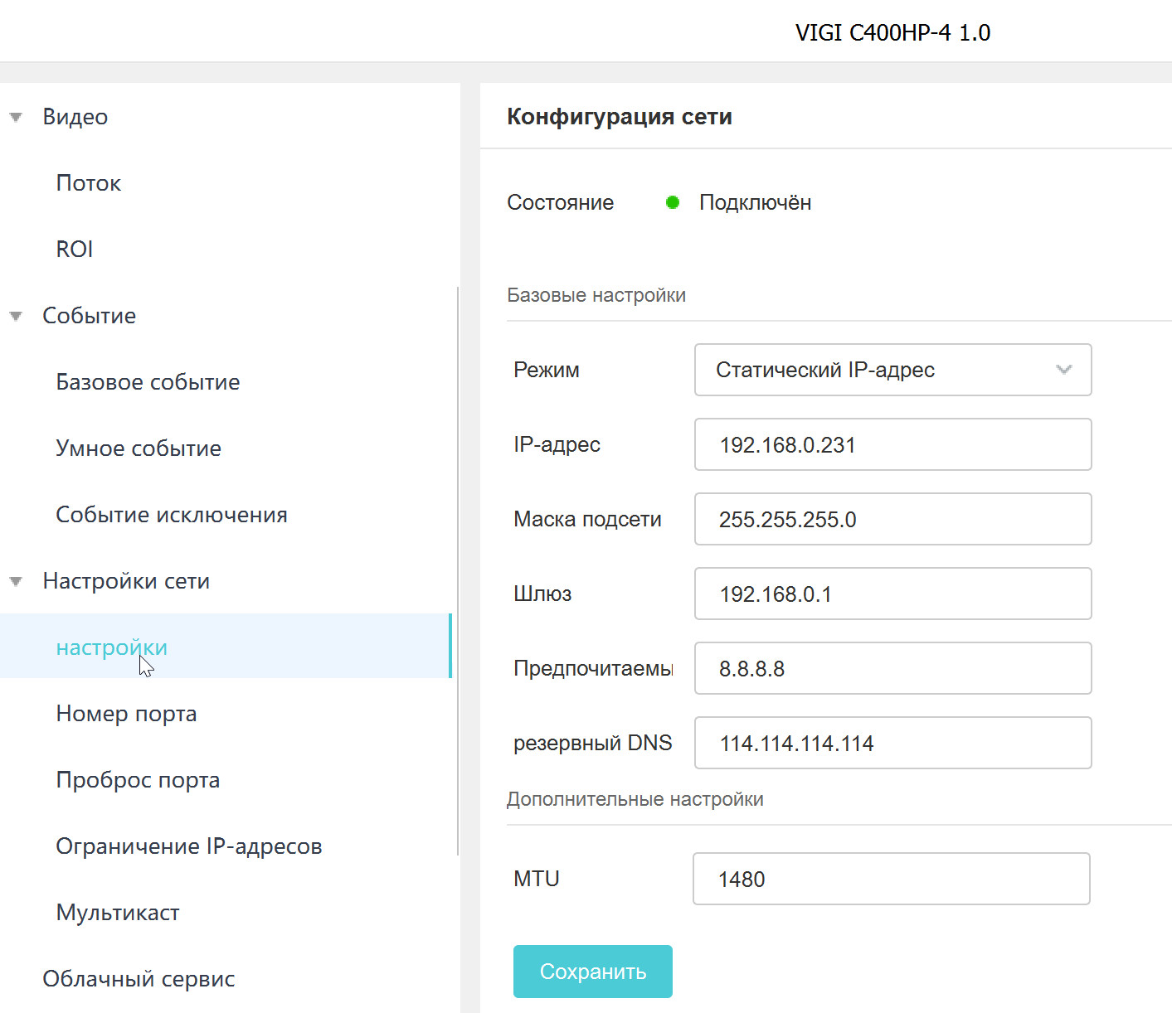
Task: Select Базовое событие in sidebar
Action: pyautogui.click(x=148, y=382)
